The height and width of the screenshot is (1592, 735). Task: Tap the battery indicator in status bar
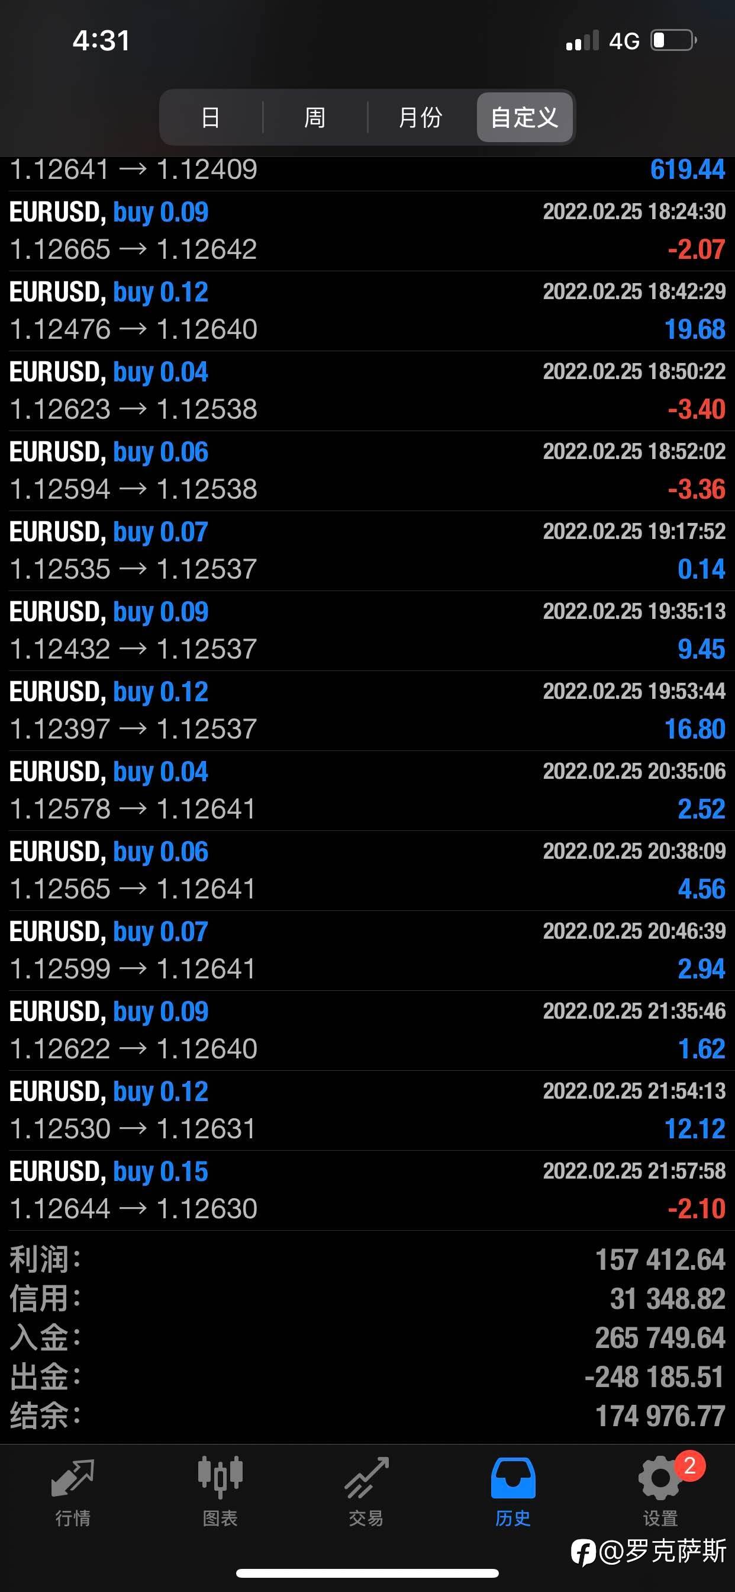point(673,41)
